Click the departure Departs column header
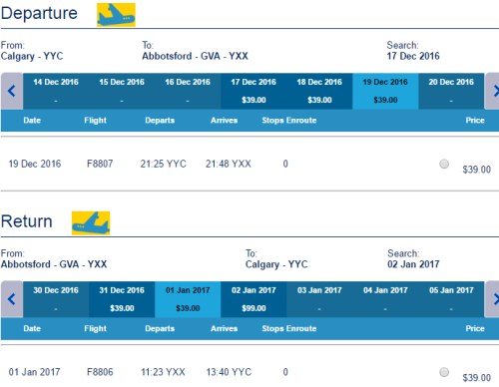The height and width of the screenshot is (387, 499). [x=160, y=121]
